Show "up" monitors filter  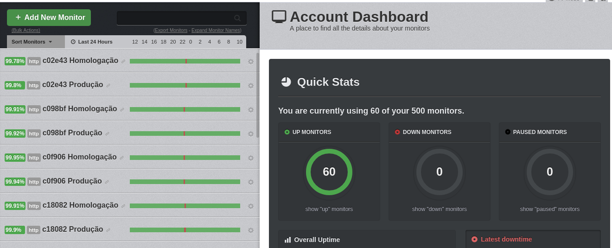(x=329, y=209)
